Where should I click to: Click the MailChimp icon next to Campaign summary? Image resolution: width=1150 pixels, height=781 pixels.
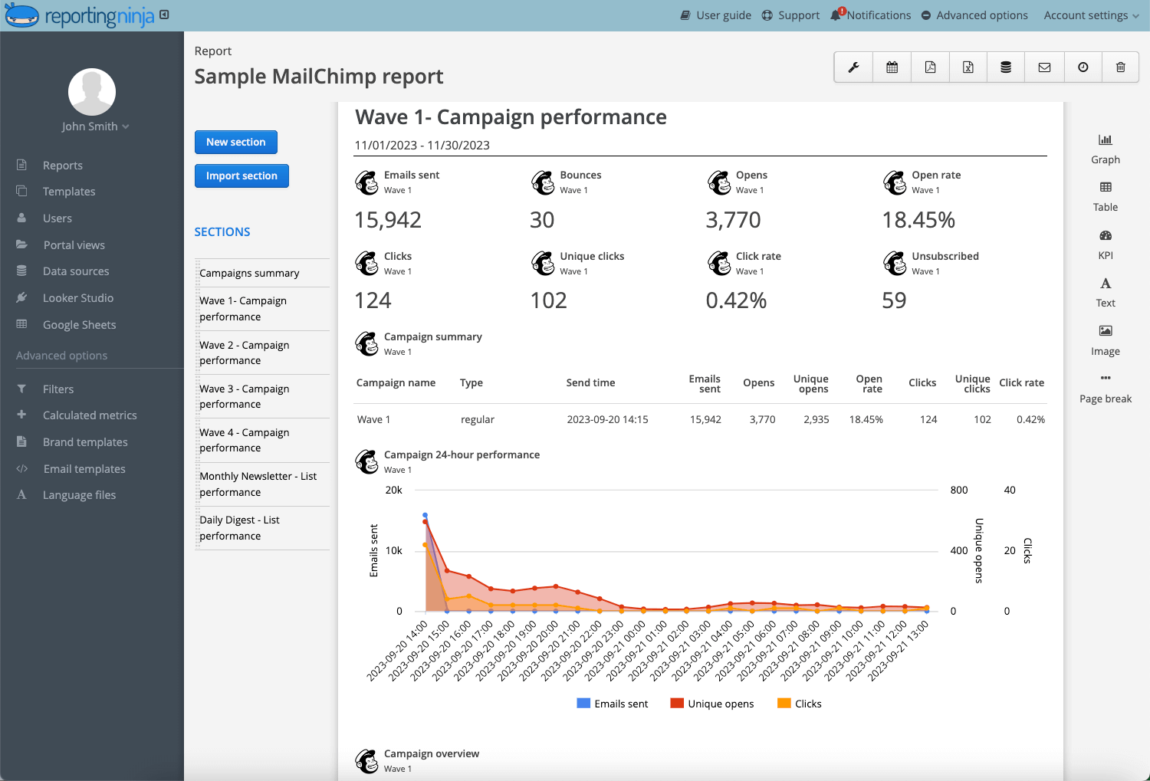[x=366, y=343]
